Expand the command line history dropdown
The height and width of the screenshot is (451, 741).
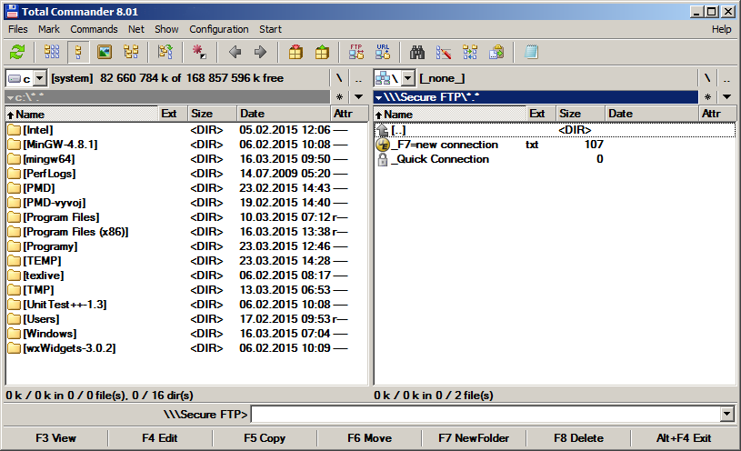[726, 415]
